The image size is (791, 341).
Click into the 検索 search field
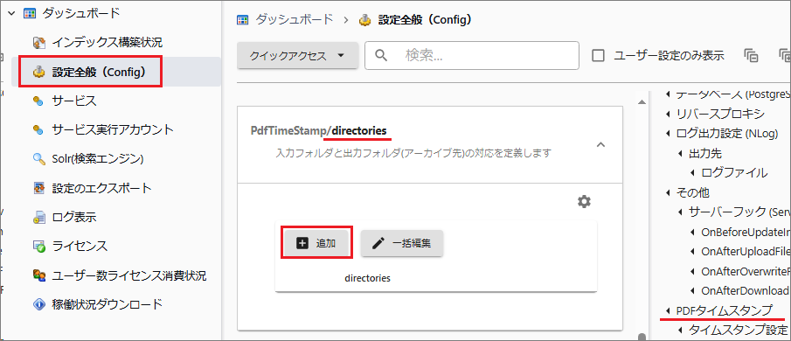coord(472,55)
